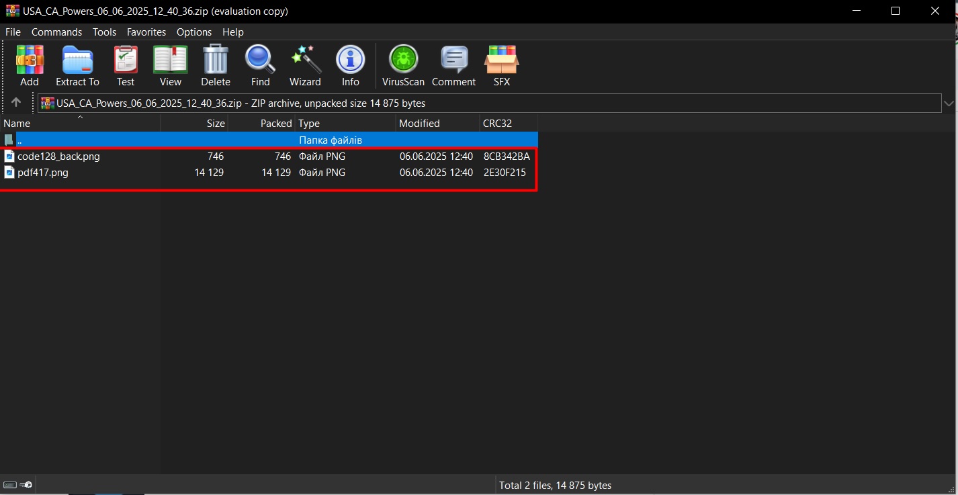Select the code128_back.png file

coord(57,156)
